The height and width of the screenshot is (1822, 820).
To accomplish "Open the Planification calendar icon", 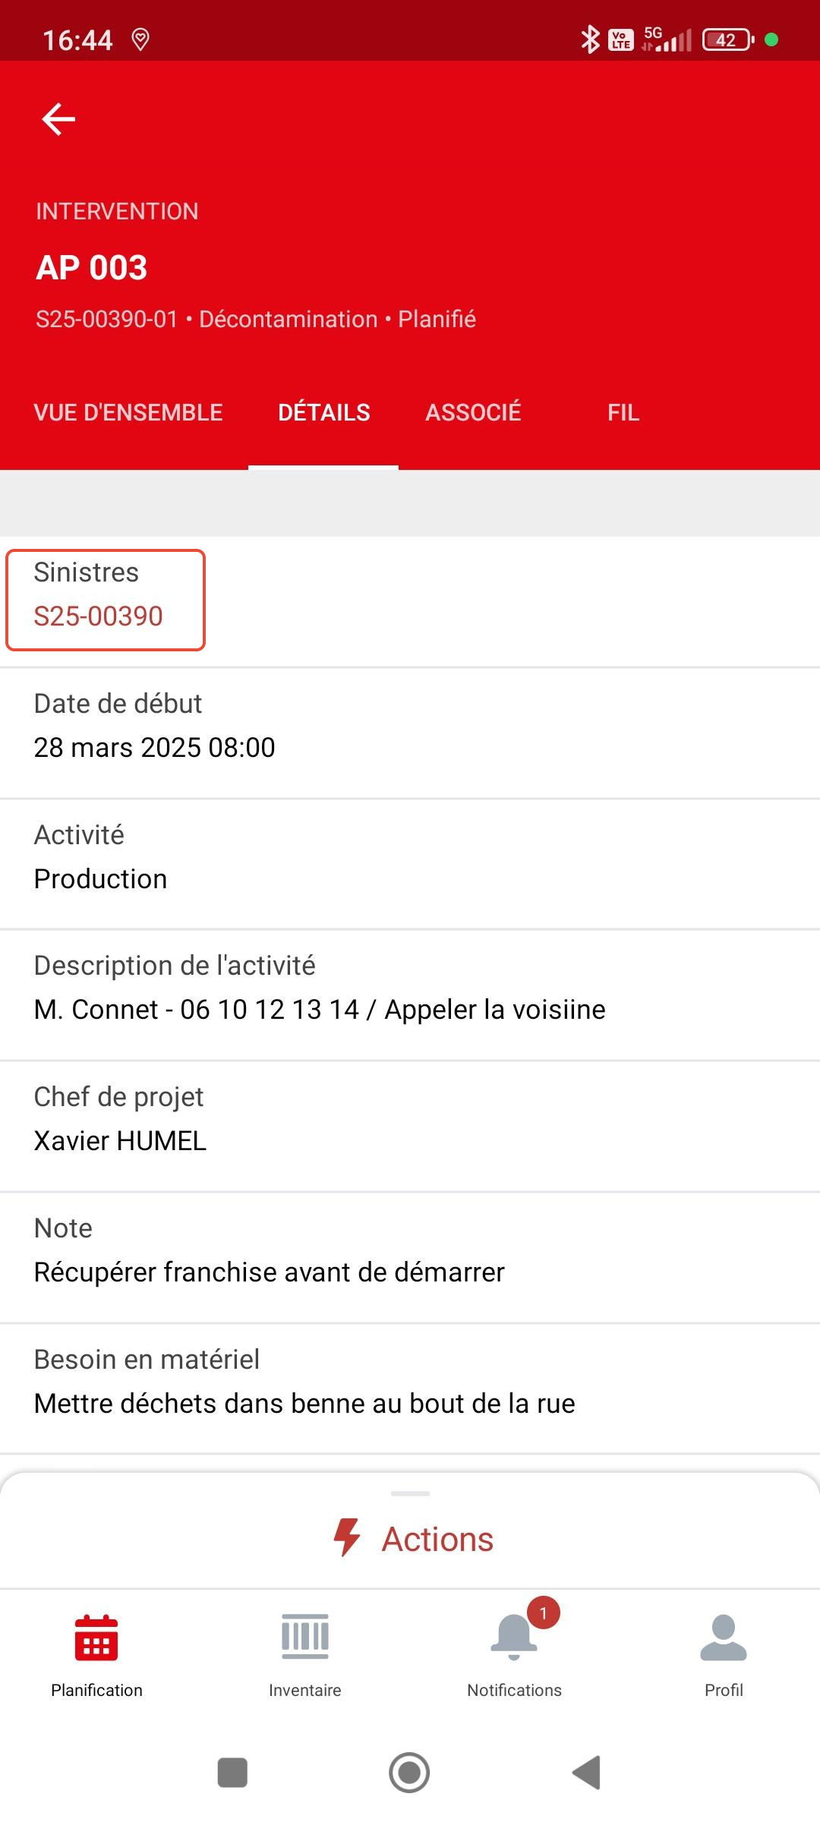I will 96,1638.
